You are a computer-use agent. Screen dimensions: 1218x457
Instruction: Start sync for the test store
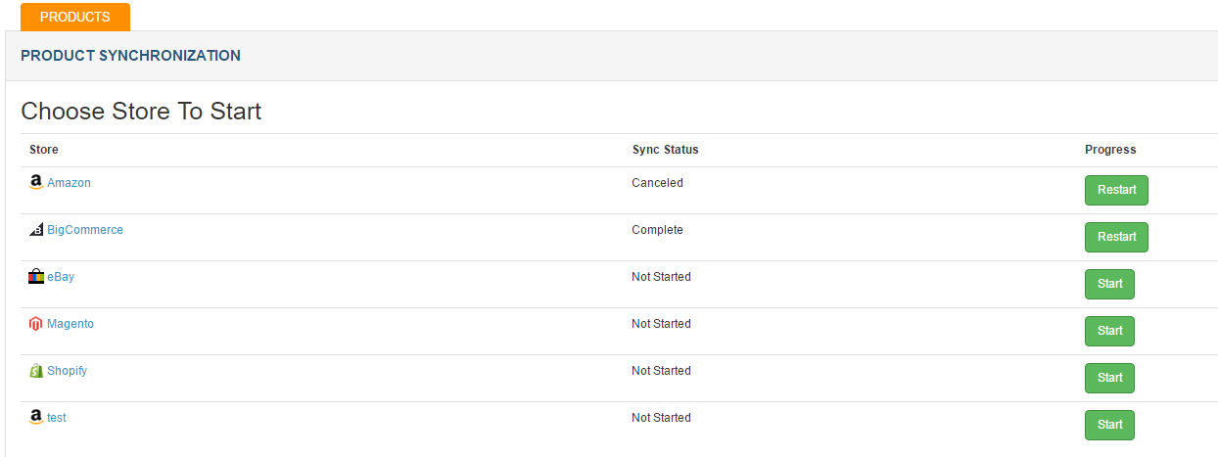[x=1109, y=426]
